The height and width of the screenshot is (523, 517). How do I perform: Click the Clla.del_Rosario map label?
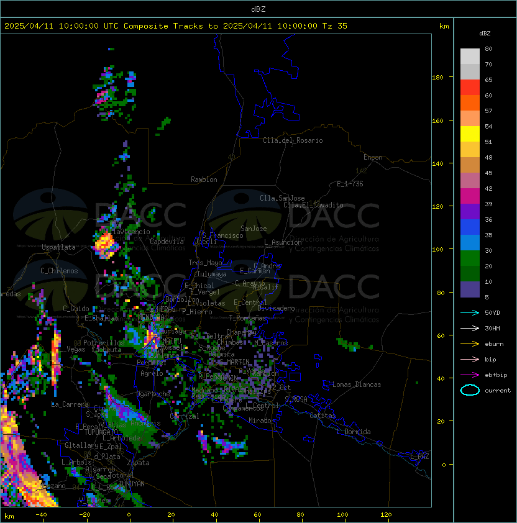293,140
